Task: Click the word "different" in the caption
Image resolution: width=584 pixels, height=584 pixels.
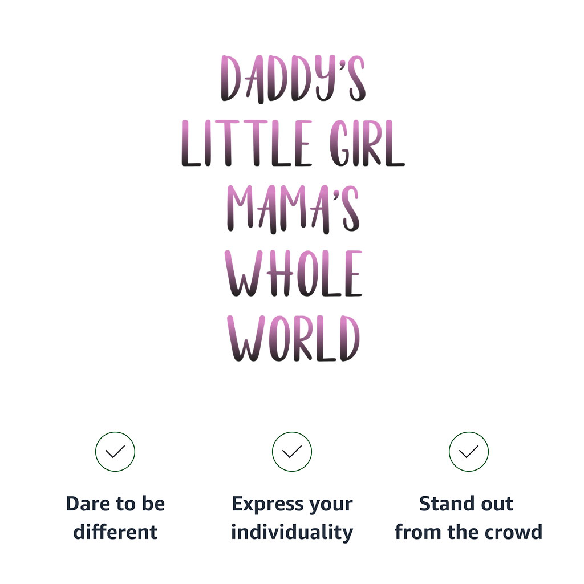Action: pyautogui.click(x=115, y=532)
